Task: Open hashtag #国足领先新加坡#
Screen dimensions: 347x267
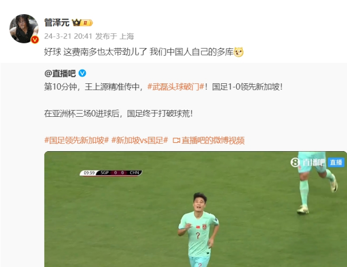Action: point(76,140)
